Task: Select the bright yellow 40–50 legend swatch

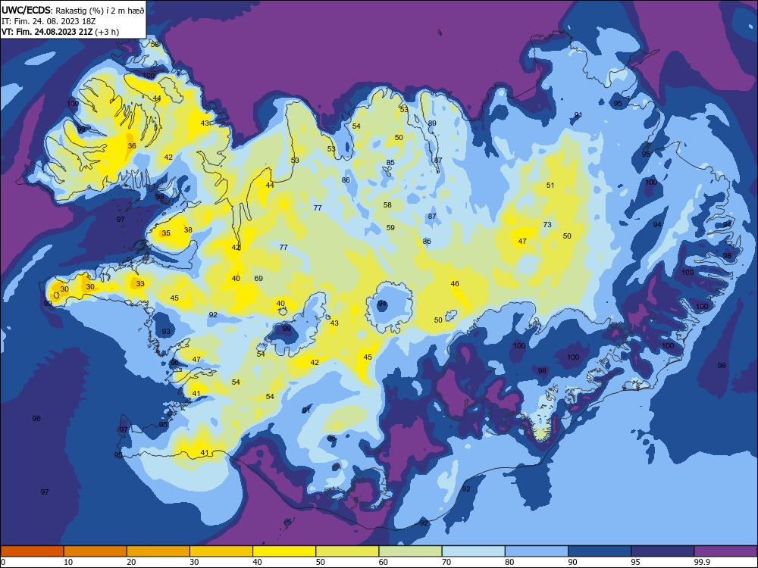Action: 284,551
